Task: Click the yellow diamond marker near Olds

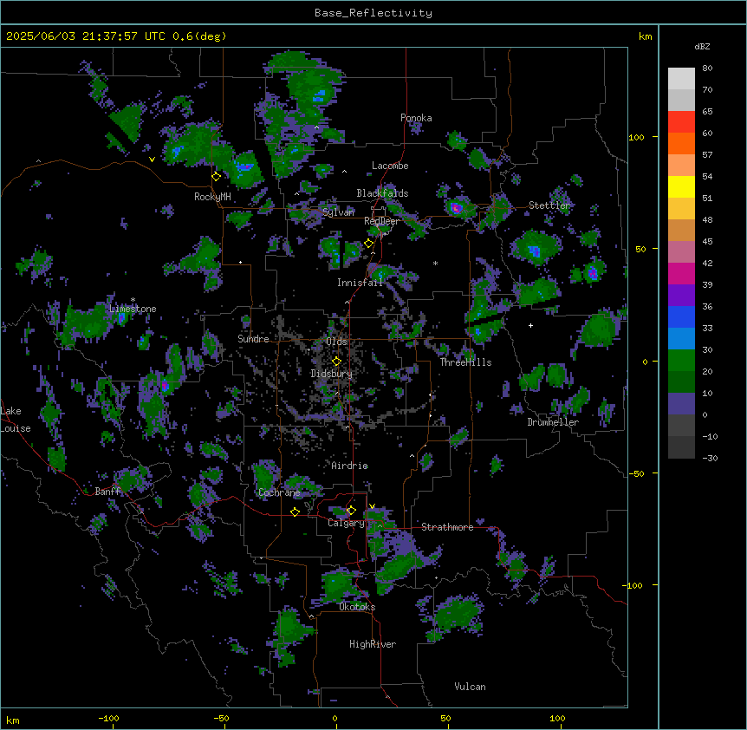Action: point(337,361)
